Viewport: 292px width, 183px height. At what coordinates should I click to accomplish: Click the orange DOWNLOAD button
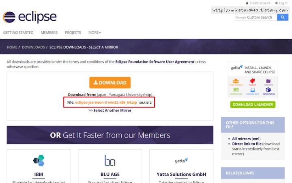[110, 83]
